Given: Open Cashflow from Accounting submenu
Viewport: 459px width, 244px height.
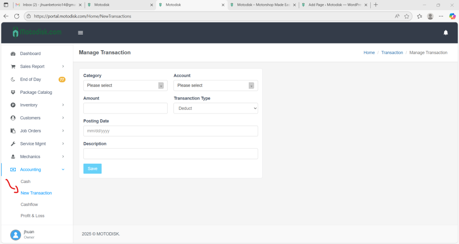Looking at the screenshot, I should coord(29,205).
